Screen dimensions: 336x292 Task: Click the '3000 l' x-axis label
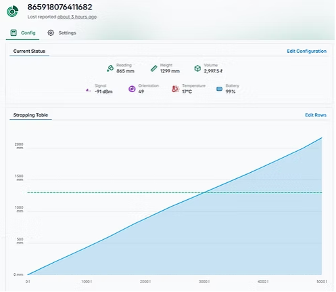click(x=204, y=282)
